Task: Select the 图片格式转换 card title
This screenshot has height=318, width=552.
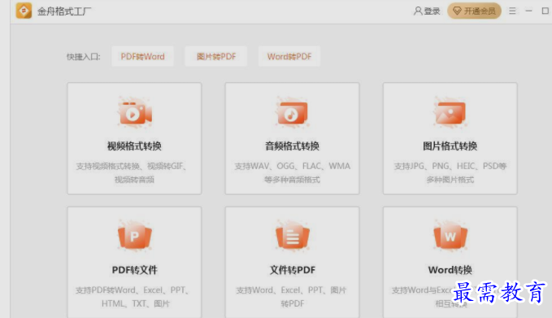Action: click(x=450, y=146)
